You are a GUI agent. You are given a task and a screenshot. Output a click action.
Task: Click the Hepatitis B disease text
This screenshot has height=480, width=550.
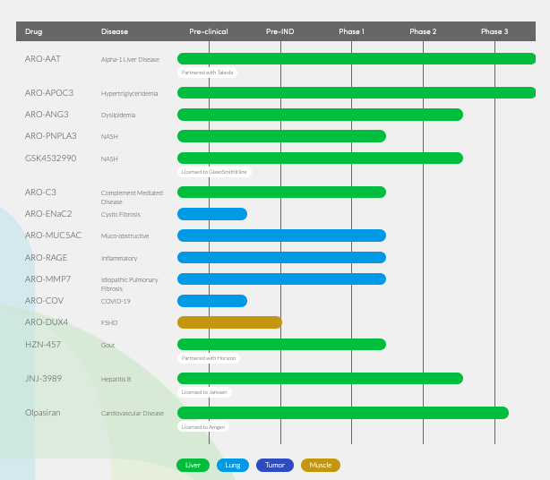[x=116, y=379]
